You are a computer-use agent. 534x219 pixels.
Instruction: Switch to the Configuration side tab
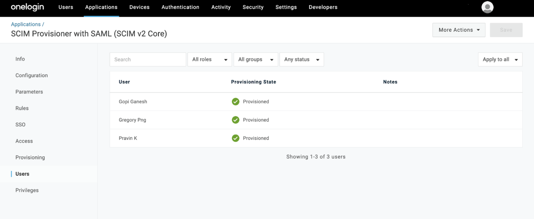[x=32, y=75]
